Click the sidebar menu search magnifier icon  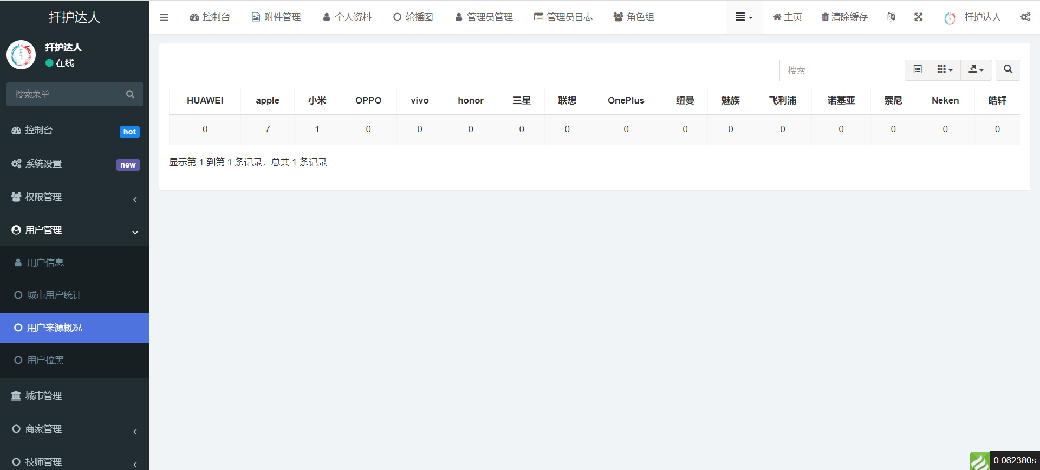130,94
